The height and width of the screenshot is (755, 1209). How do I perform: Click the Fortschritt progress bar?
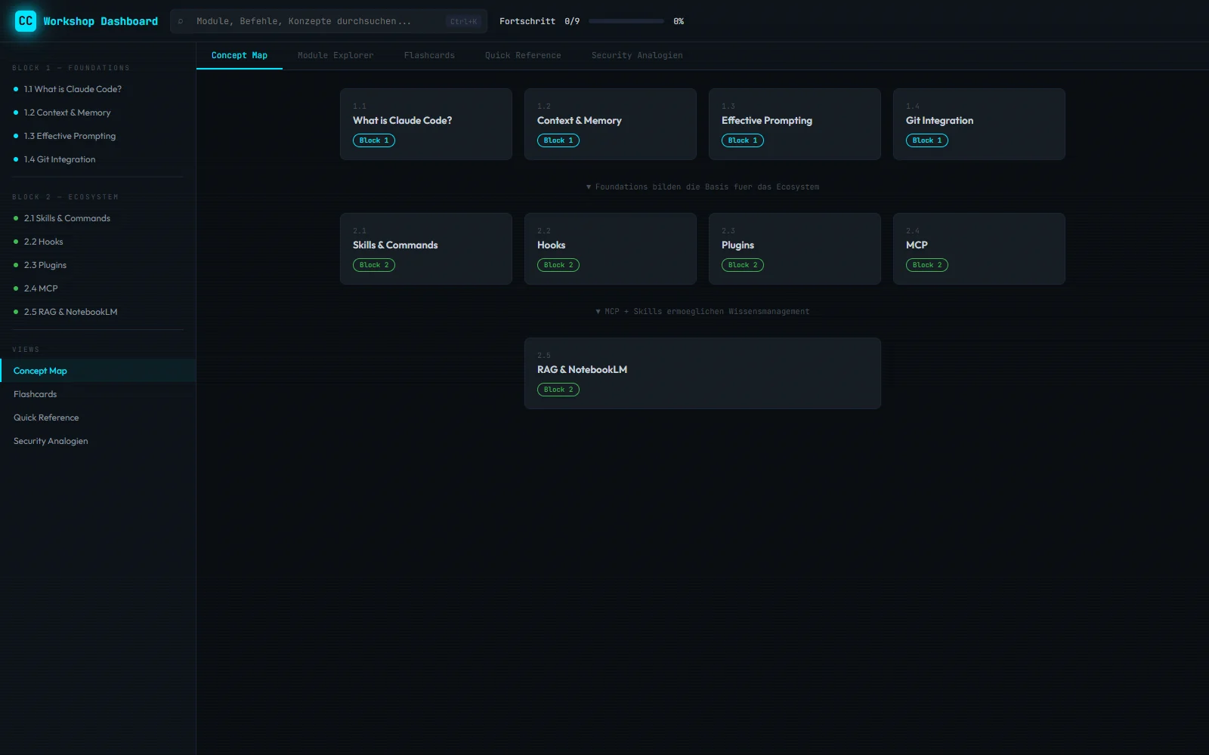pos(626,21)
